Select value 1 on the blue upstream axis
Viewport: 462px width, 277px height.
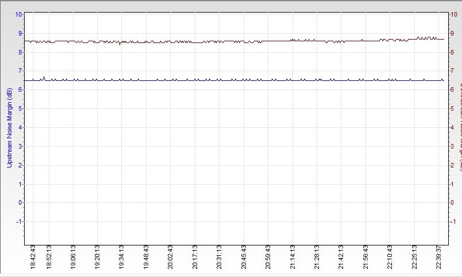20,184
